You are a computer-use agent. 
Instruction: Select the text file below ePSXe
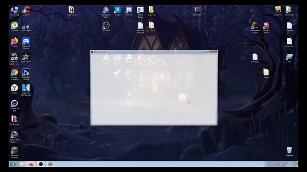coord(141,28)
